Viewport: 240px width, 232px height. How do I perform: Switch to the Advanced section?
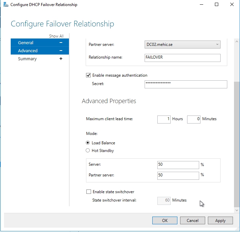[28, 51]
